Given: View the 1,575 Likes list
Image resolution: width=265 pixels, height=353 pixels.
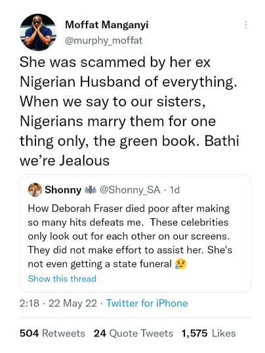Looking at the screenshot, I should 209,333.
